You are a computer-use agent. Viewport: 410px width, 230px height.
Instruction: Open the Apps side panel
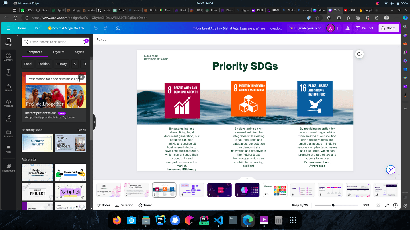point(9,149)
